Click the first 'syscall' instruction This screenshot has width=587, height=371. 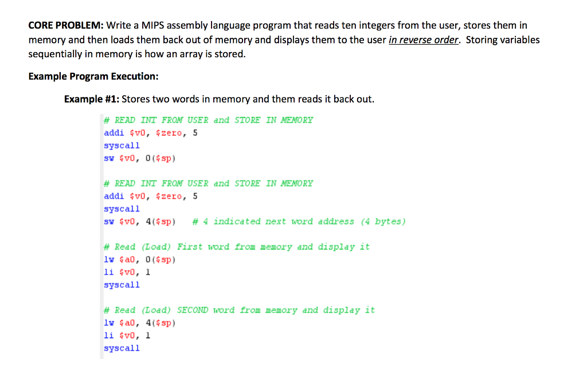tap(122, 145)
